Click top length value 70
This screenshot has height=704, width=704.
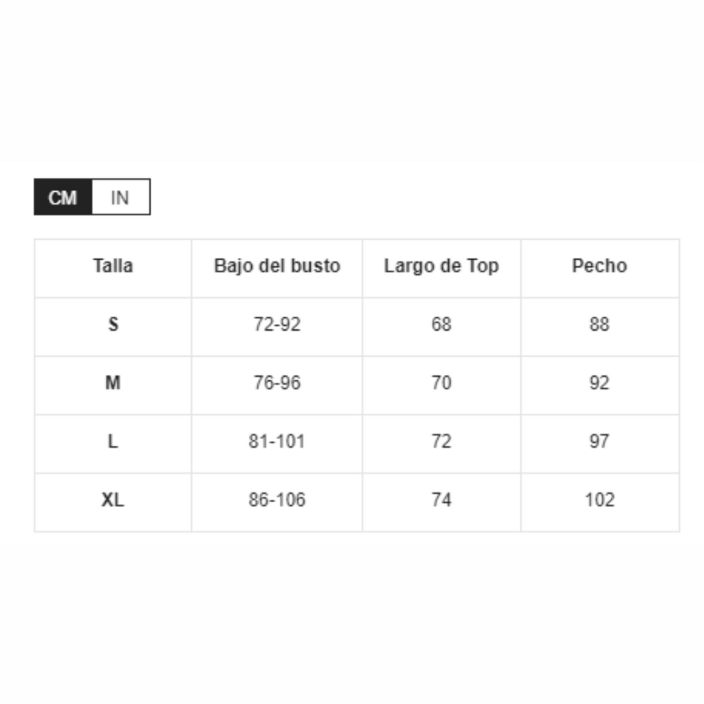pyautogui.click(x=441, y=383)
